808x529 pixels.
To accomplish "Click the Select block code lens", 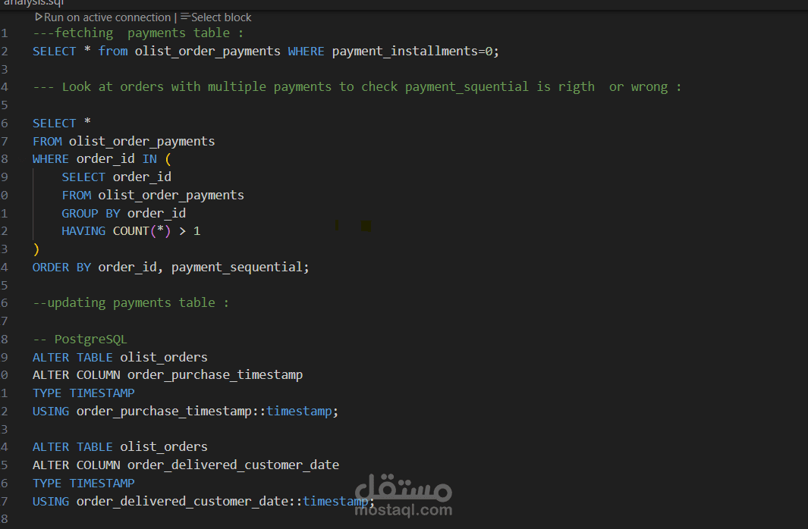I will pos(221,17).
